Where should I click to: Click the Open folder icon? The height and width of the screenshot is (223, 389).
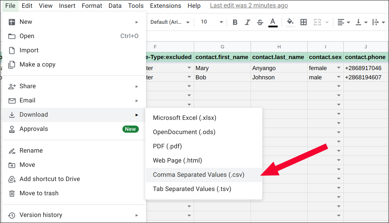(12, 36)
